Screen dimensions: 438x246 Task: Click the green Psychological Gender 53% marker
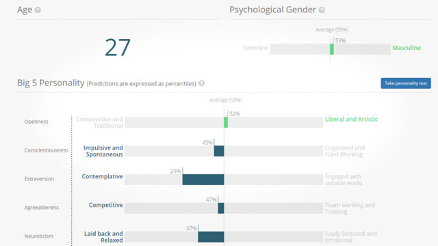click(332, 49)
